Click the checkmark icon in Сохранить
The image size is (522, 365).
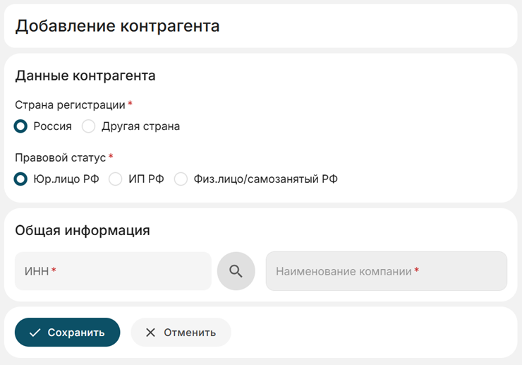pos(35,333)
